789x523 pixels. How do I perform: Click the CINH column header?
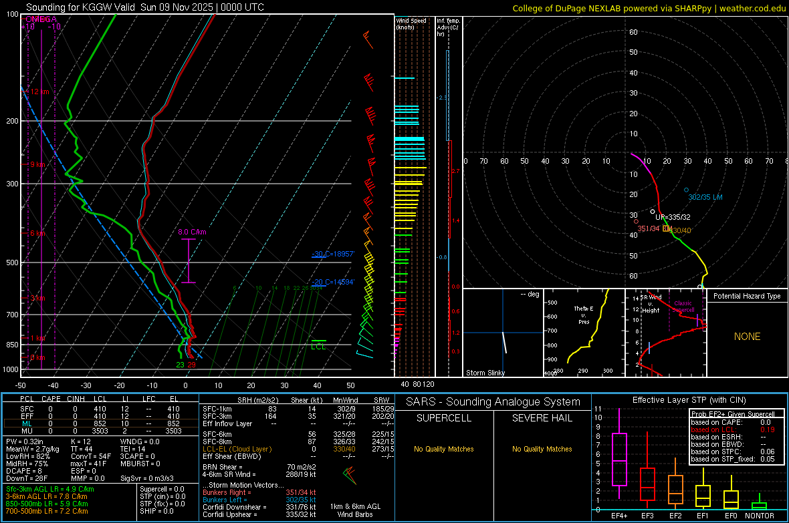coord(76,399)
